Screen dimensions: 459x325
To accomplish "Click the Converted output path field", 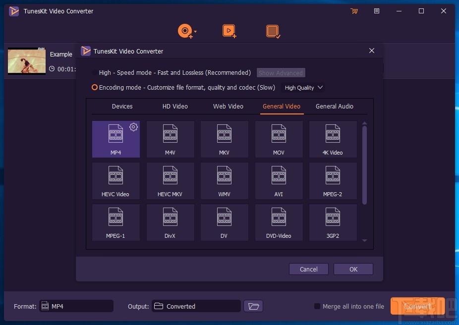I will 196,306.
